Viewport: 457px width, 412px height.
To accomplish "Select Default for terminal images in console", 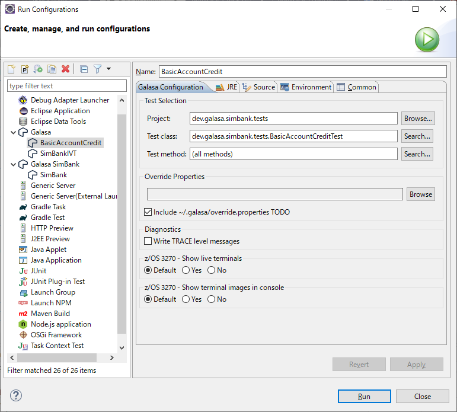I will (148, 299).
